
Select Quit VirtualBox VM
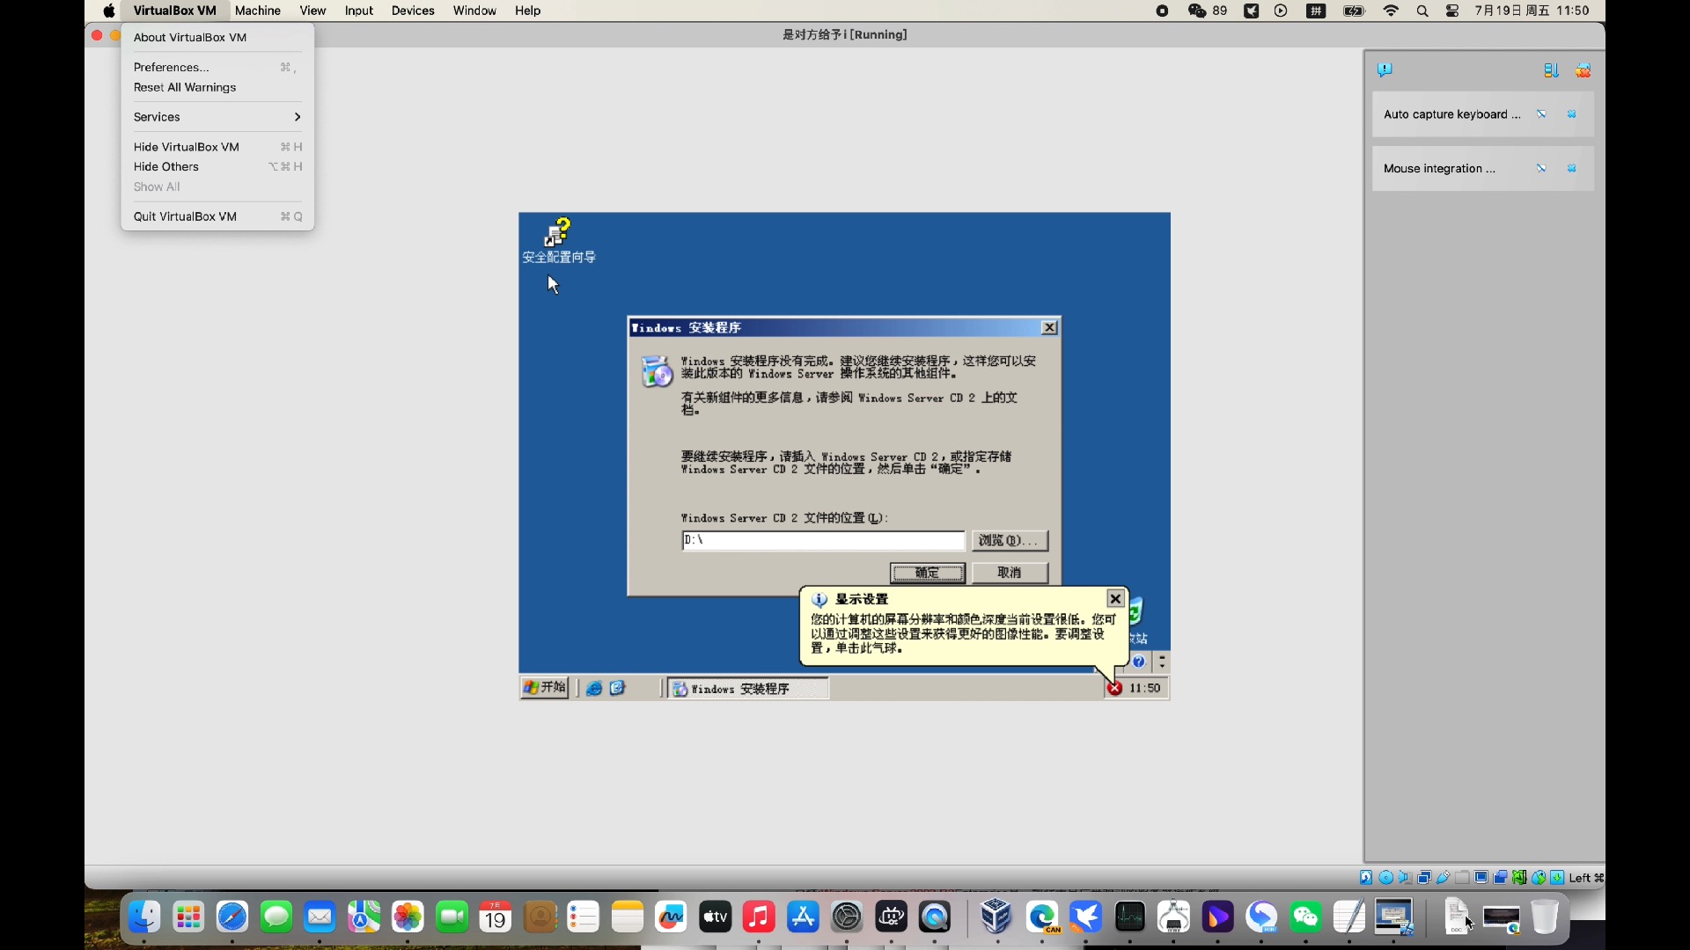tap(217, 216)
